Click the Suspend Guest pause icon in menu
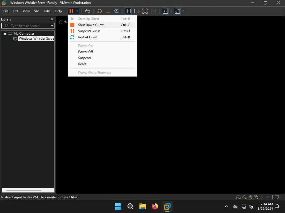The image size is (285, 213). pyautogui.click(x=72, y=31)
